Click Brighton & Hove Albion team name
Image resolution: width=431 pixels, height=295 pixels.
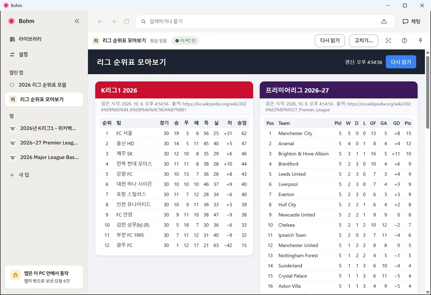[x=303, y=154]
